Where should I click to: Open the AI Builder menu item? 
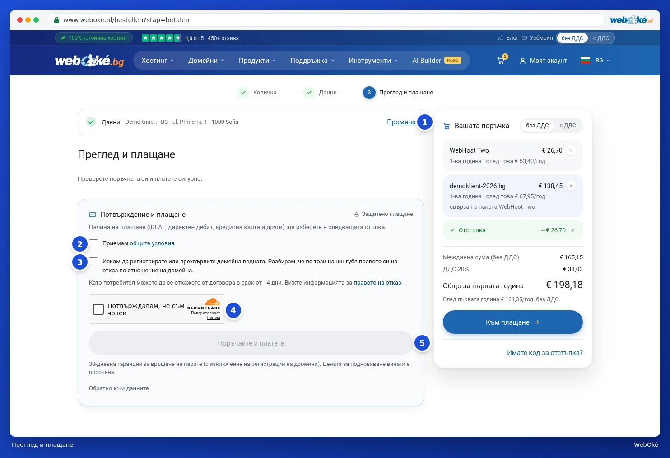pos(437,61)
